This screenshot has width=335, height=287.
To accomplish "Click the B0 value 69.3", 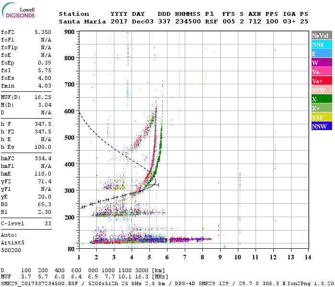I will click(x=45, y=205).
